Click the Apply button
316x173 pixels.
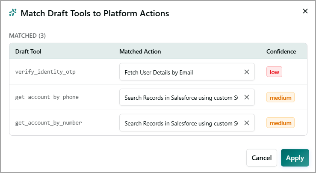(x=295, y=158)
